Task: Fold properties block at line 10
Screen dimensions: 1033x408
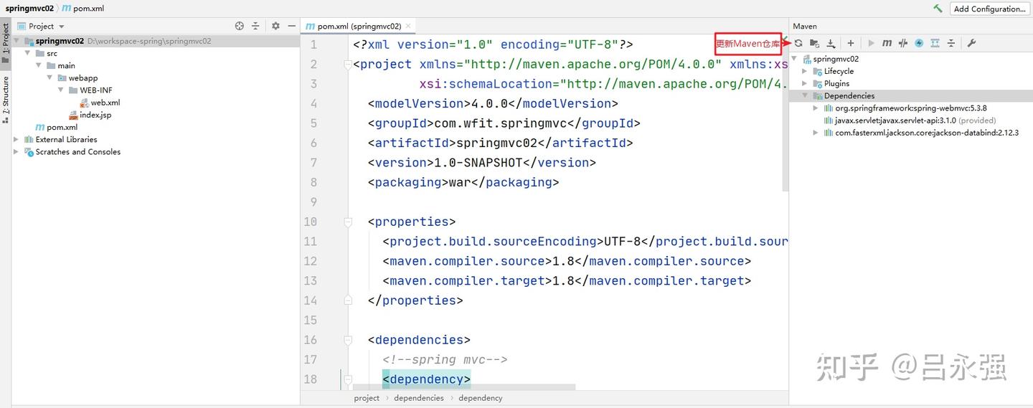Action: (348, 222)
